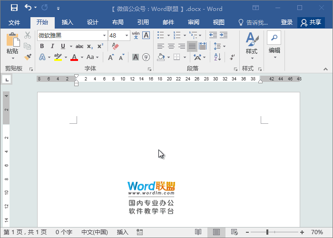Toggle bold formatting
Image resolution: width=333 pixels, height=238 pixels.
(42, 46)
